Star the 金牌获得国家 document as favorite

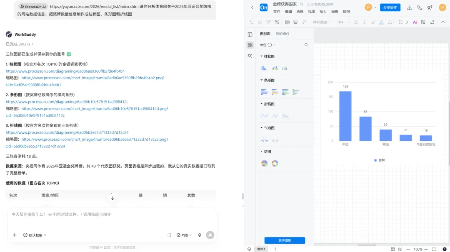click(x=302, y=4)
